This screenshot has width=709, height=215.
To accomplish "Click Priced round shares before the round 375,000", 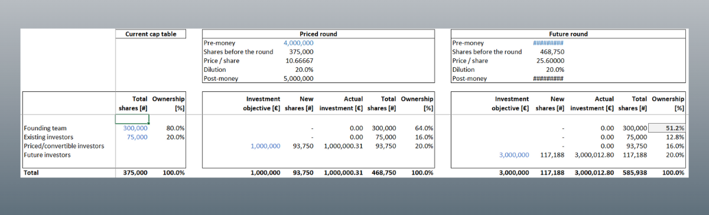I will (x=301, y=52).
